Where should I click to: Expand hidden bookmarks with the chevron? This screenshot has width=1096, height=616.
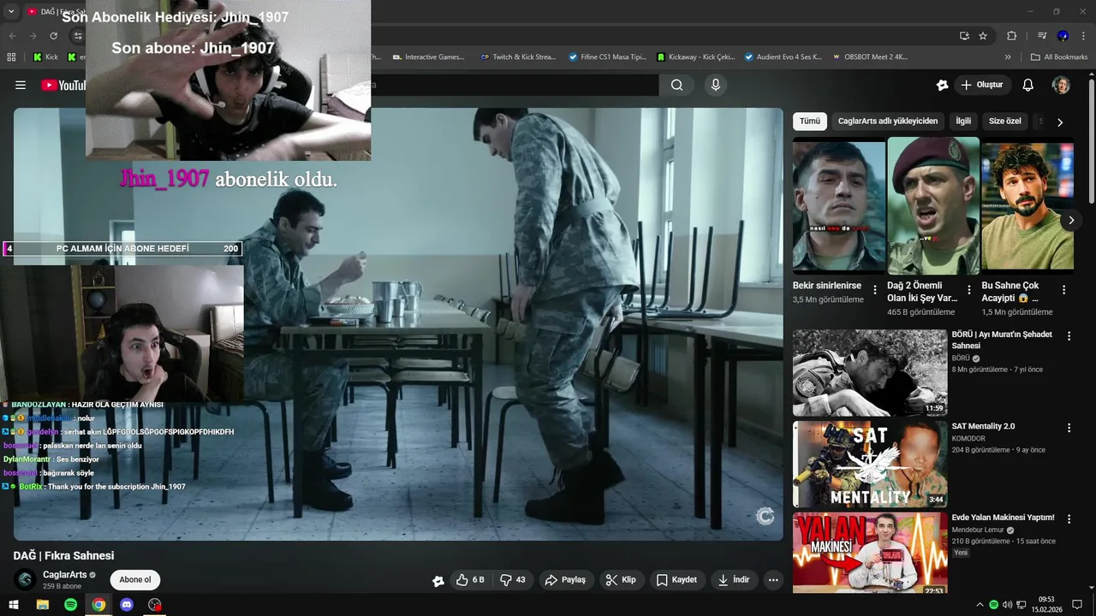point(1008,57)
